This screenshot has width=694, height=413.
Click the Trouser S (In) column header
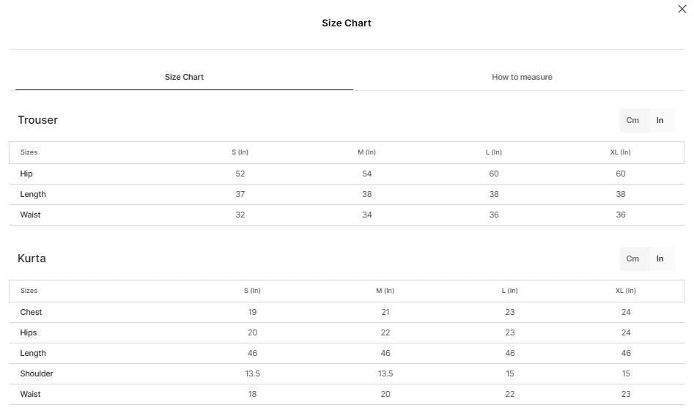pyautogui.click(x=240, y=152)
